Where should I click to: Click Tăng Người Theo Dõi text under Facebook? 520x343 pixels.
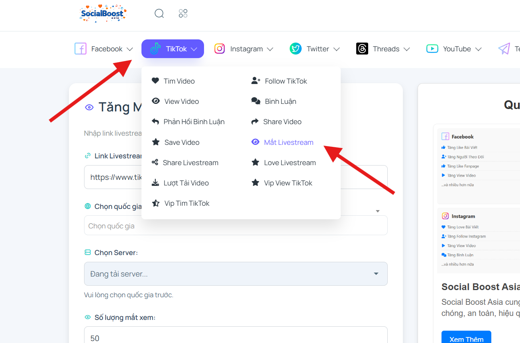[x=465, y=157]
